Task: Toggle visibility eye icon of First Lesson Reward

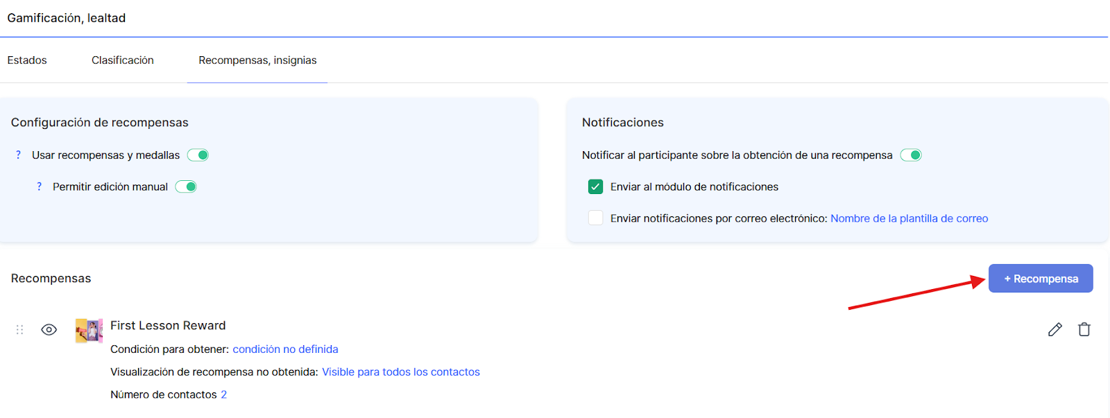Action: [49, 330]
